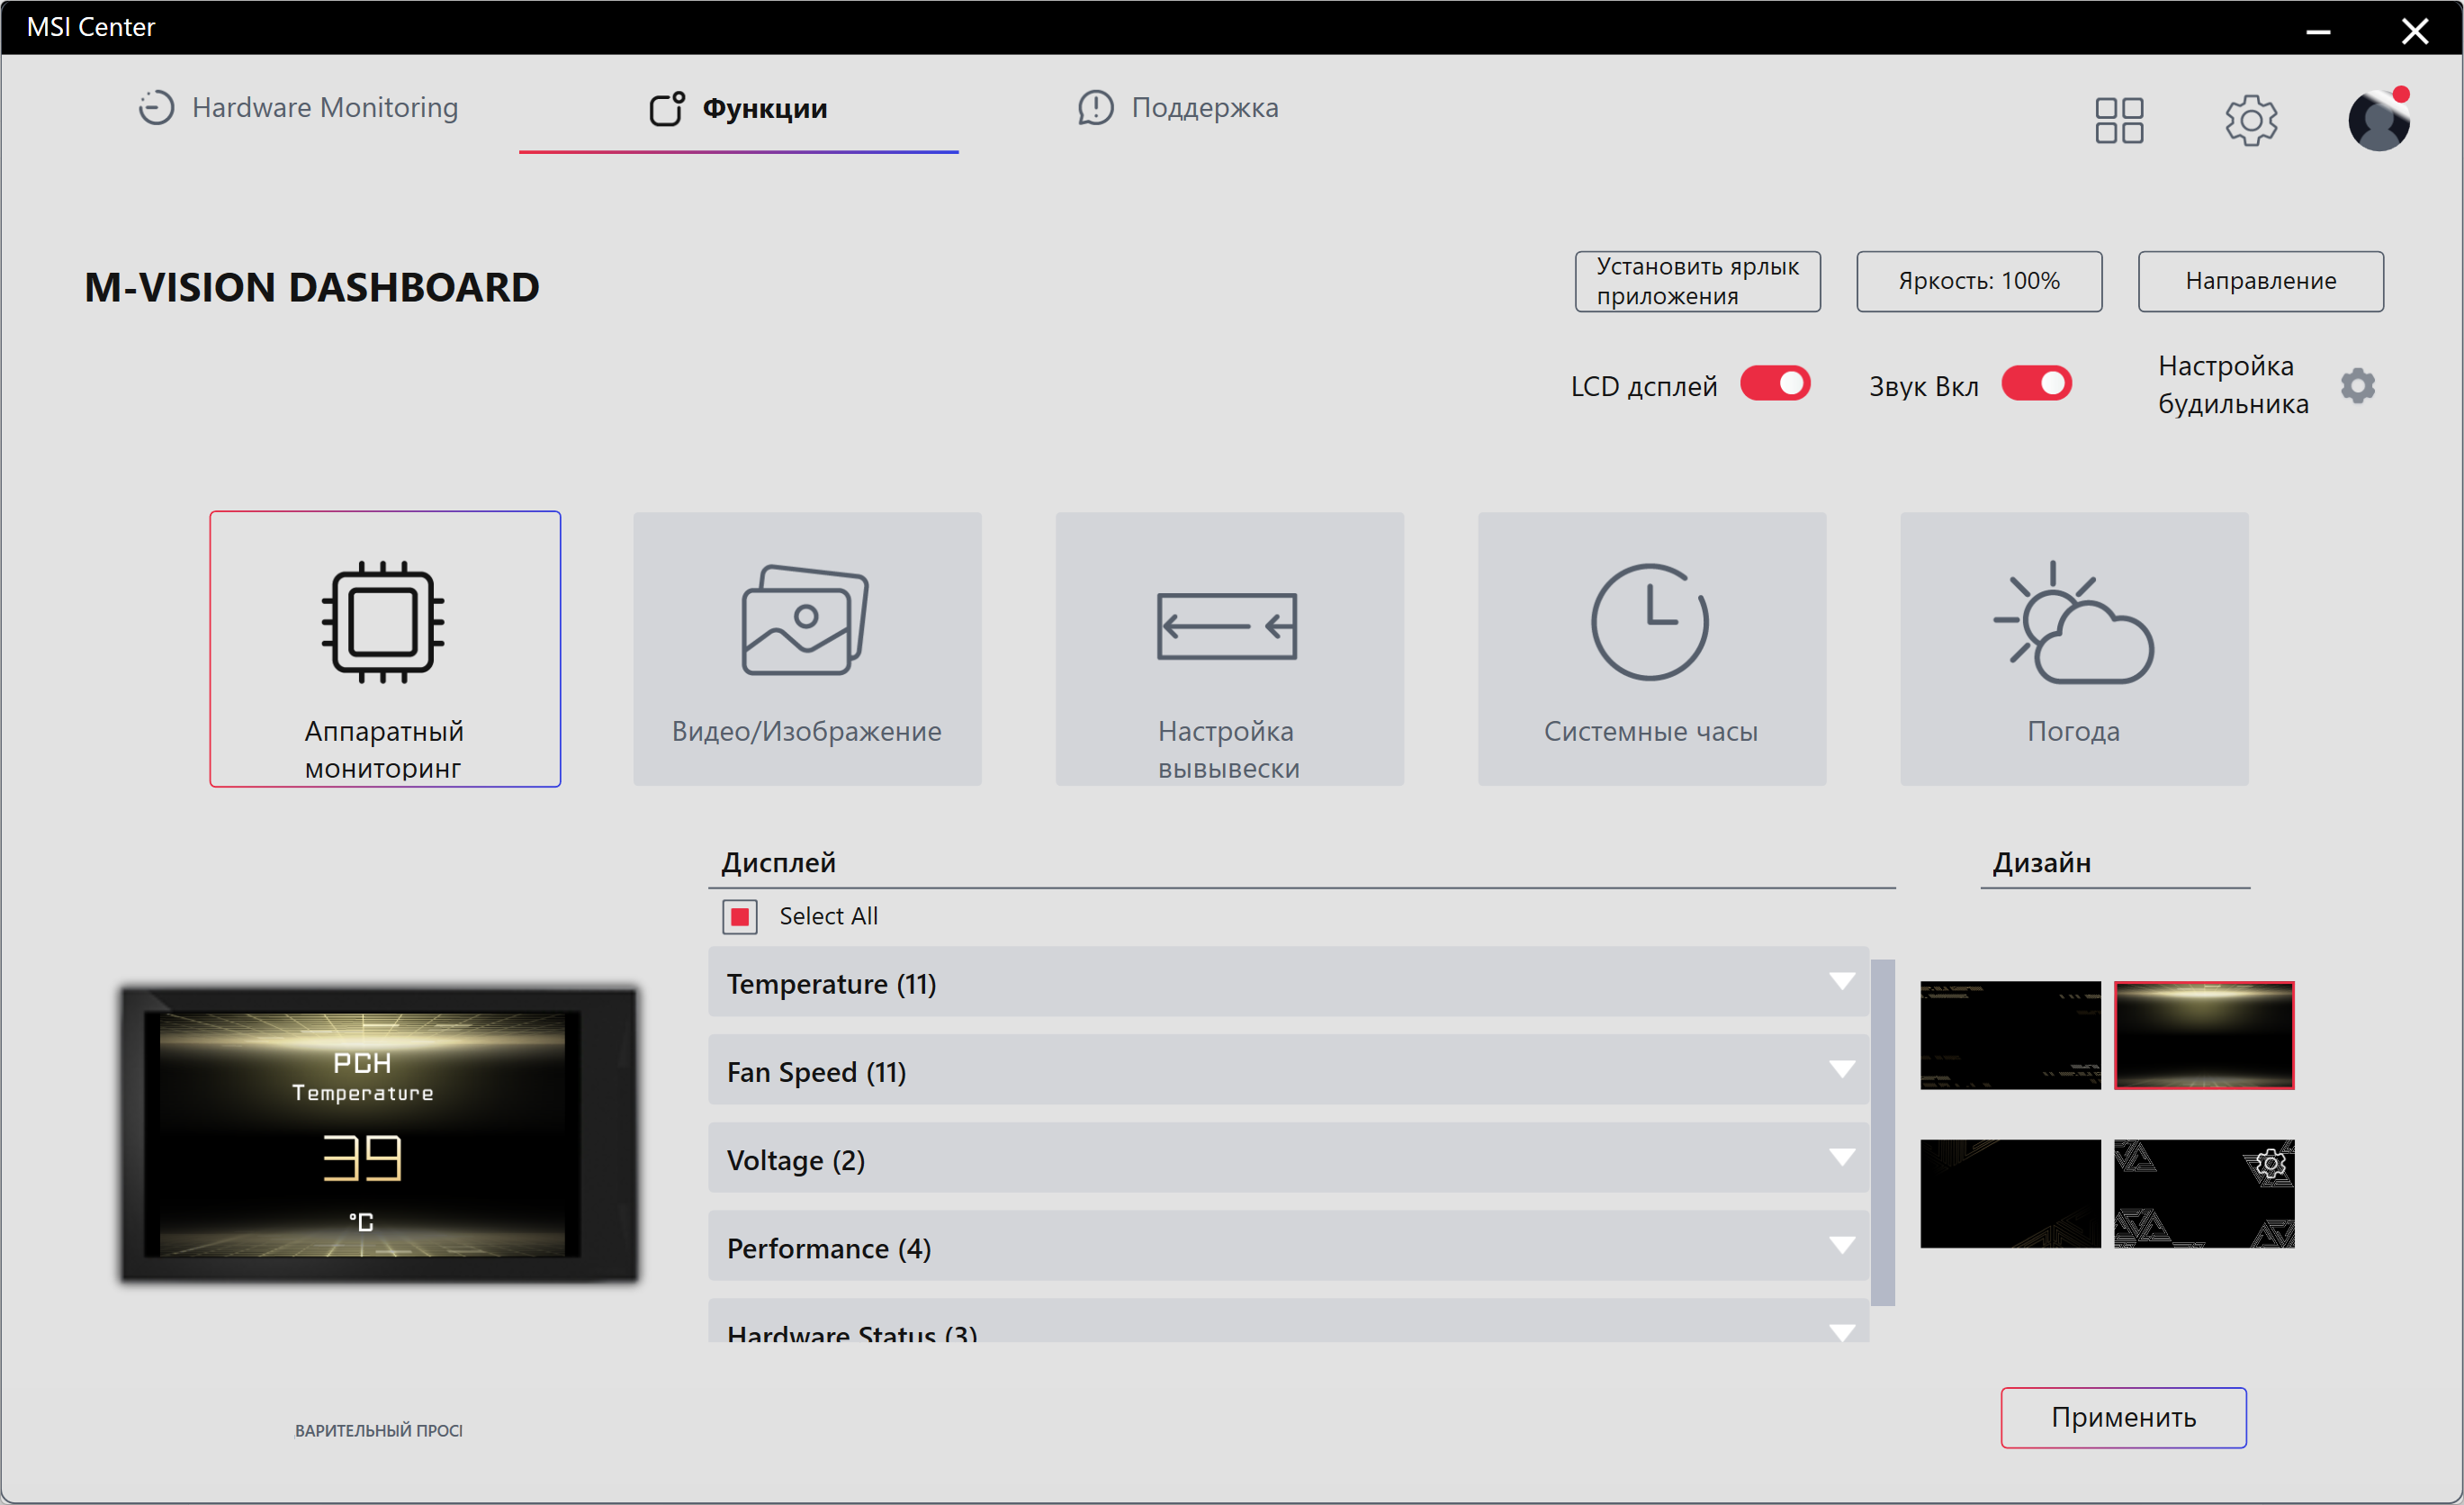This screenshot has width=2464, height=1505.
Task: Click the Hardware Monitoring gauge icon
Action: 156,107
